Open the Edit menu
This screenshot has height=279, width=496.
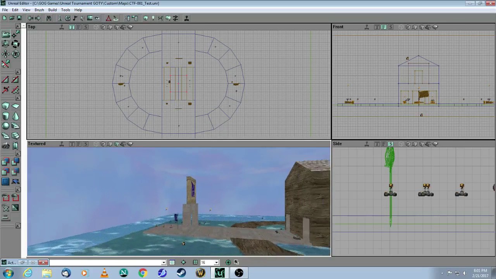pyautogui.click(x=15, y=10)
